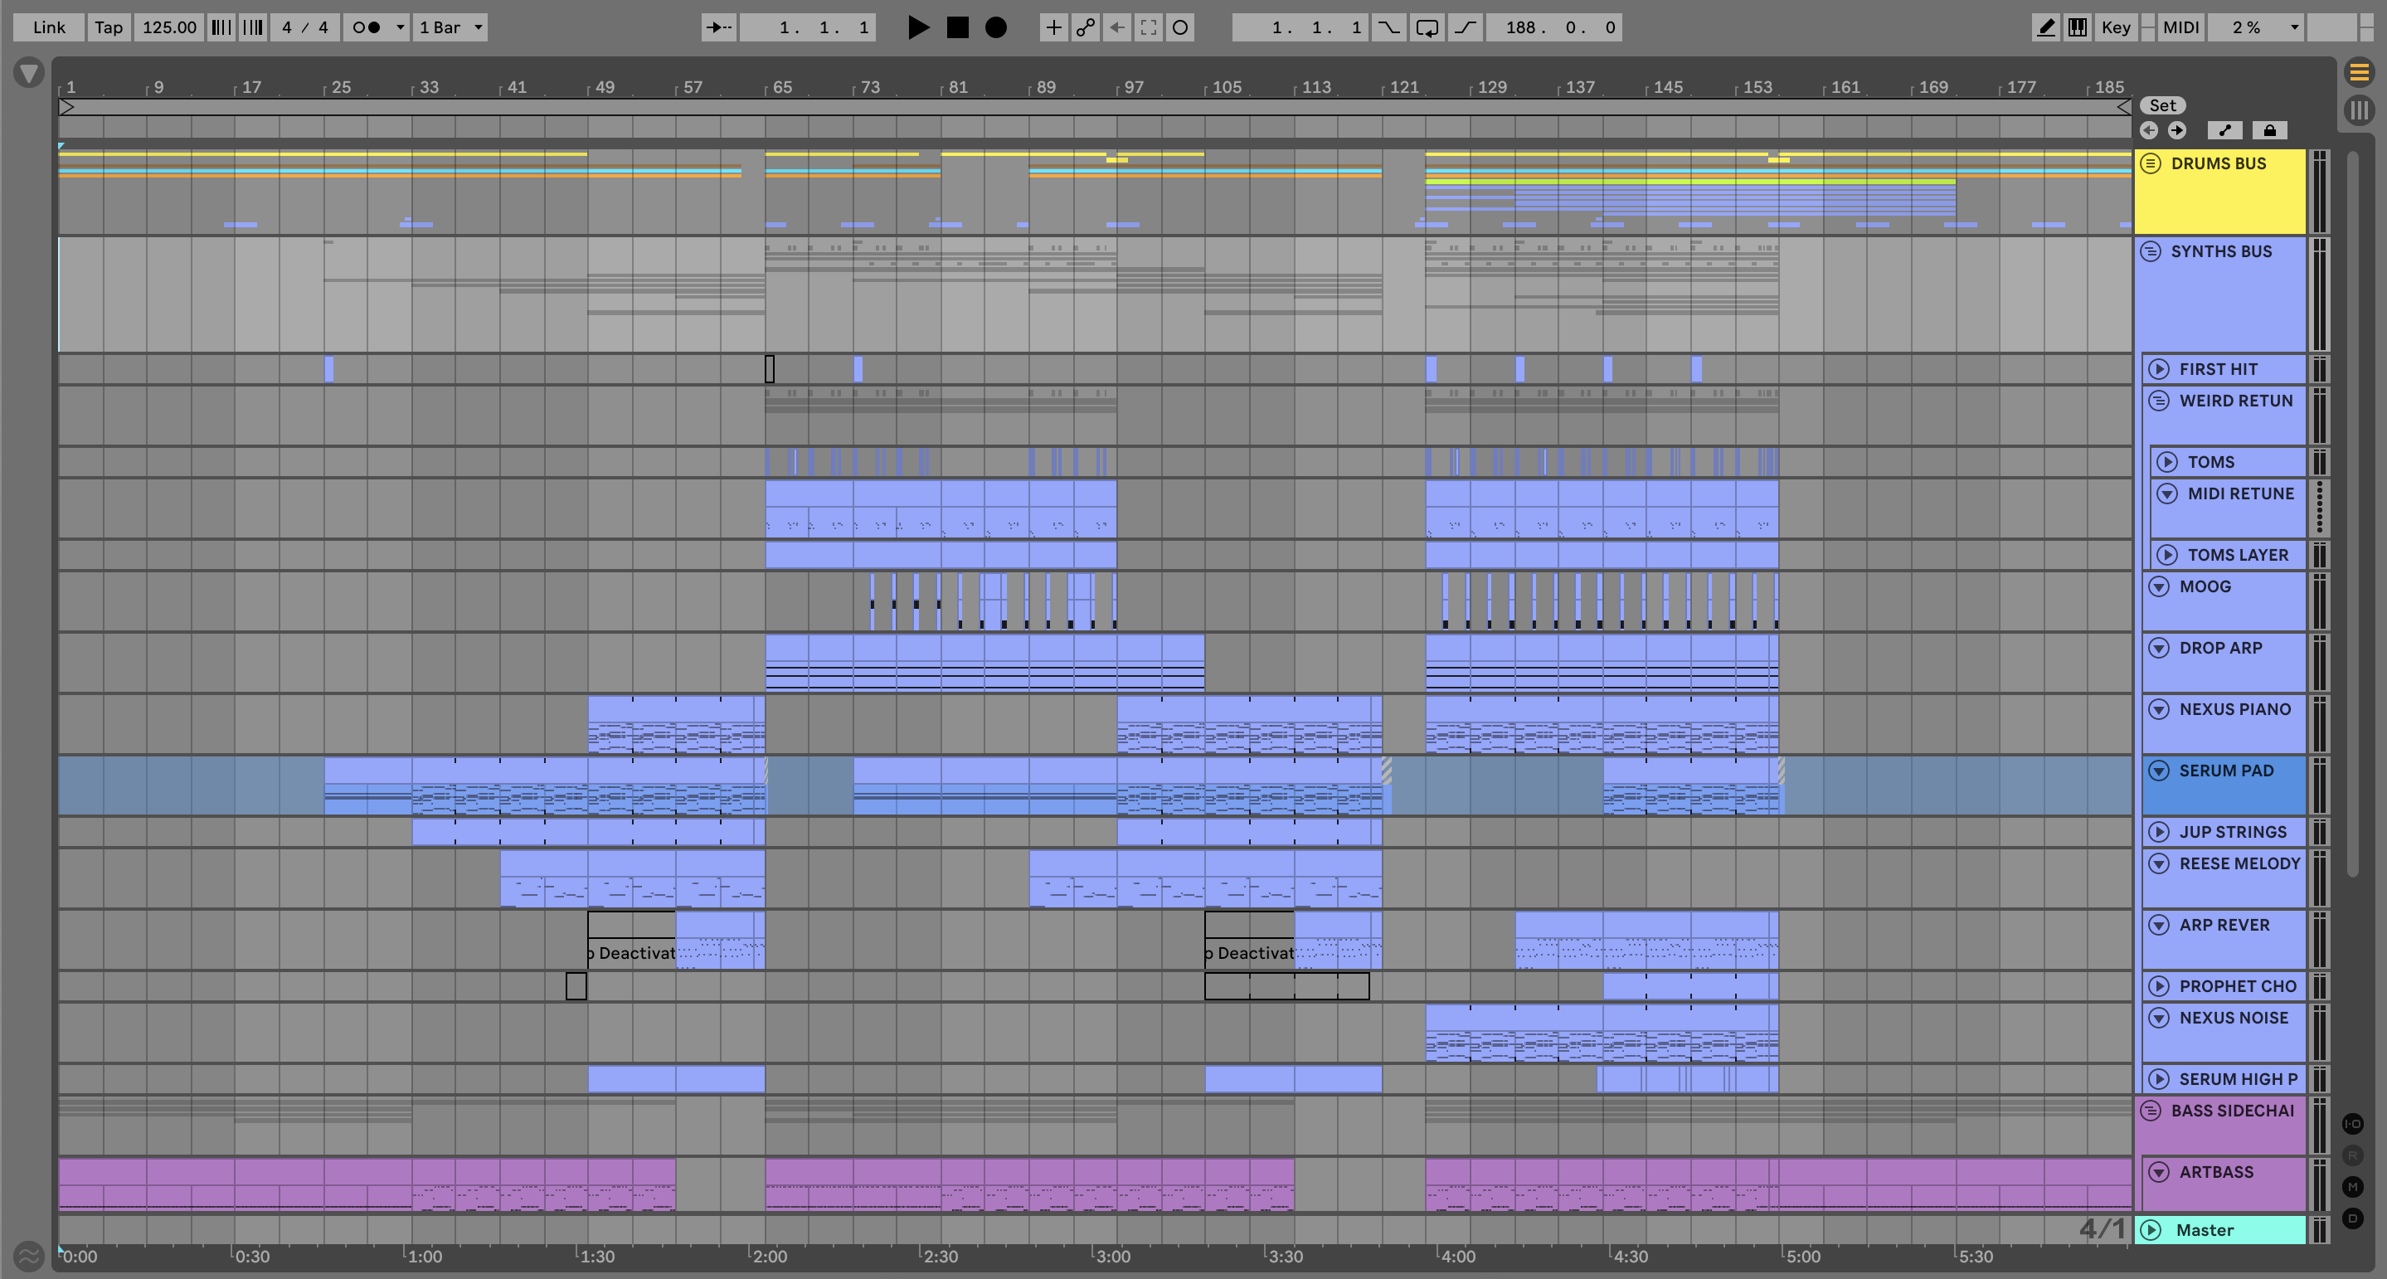Click the 125.00 tempo field
This screenshot has width=2387, height=1279.
(x=168, y=27)
